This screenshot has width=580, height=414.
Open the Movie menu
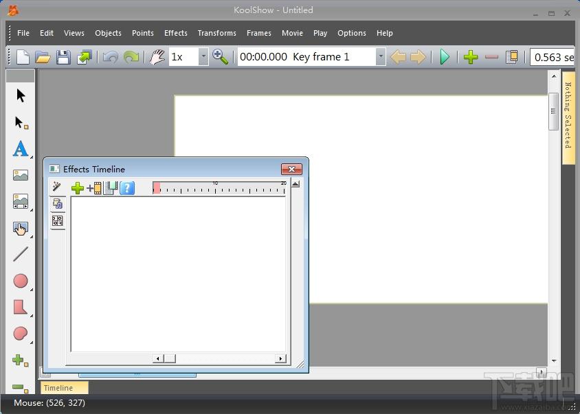(292, 33)
